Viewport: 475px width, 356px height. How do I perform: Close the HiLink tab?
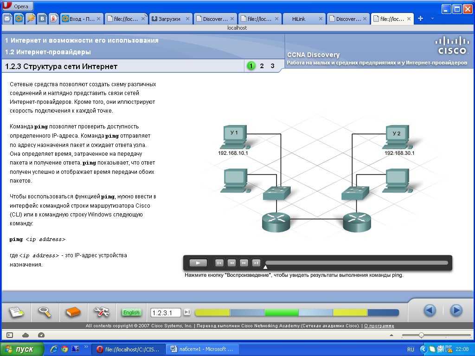[321, 19]
